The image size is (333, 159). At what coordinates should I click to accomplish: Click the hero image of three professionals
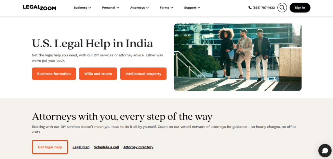(238, 57)
